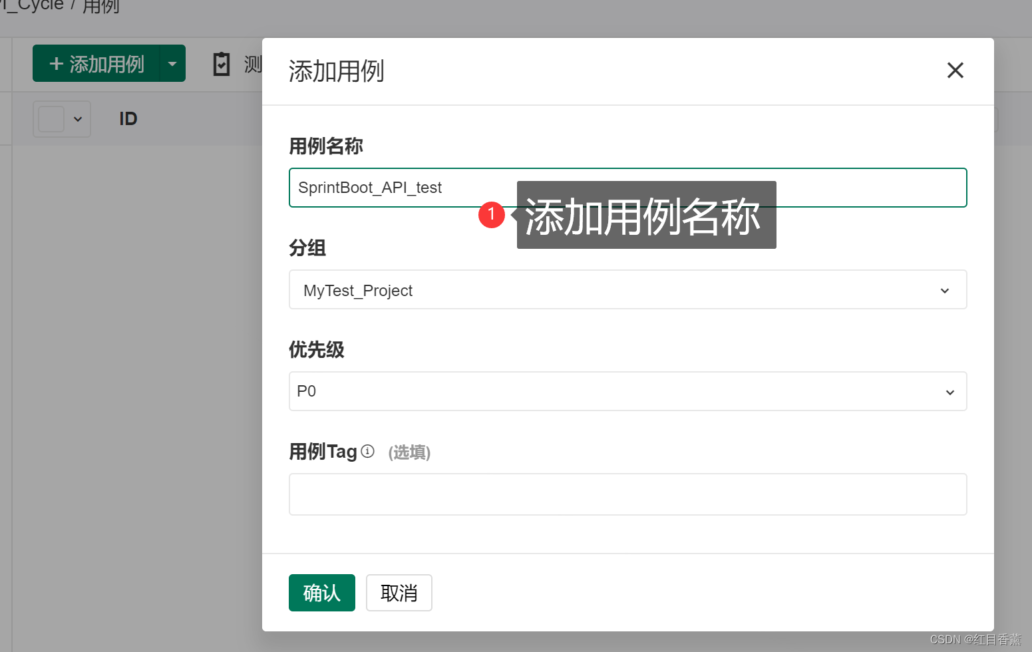Click the 用例Tag input field

click(x=627, y=494)
